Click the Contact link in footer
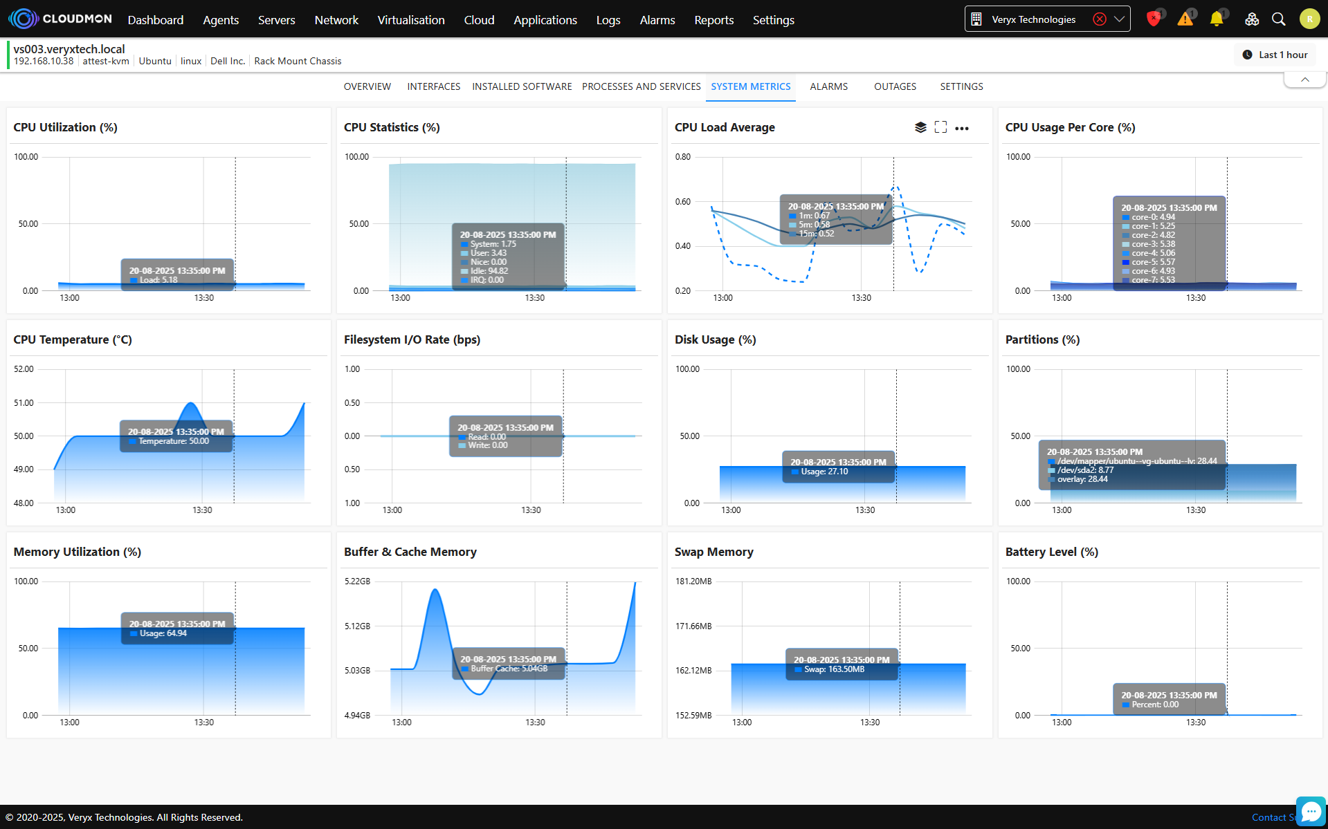This screenshot has height=829, width=1328. point(1268,817)
